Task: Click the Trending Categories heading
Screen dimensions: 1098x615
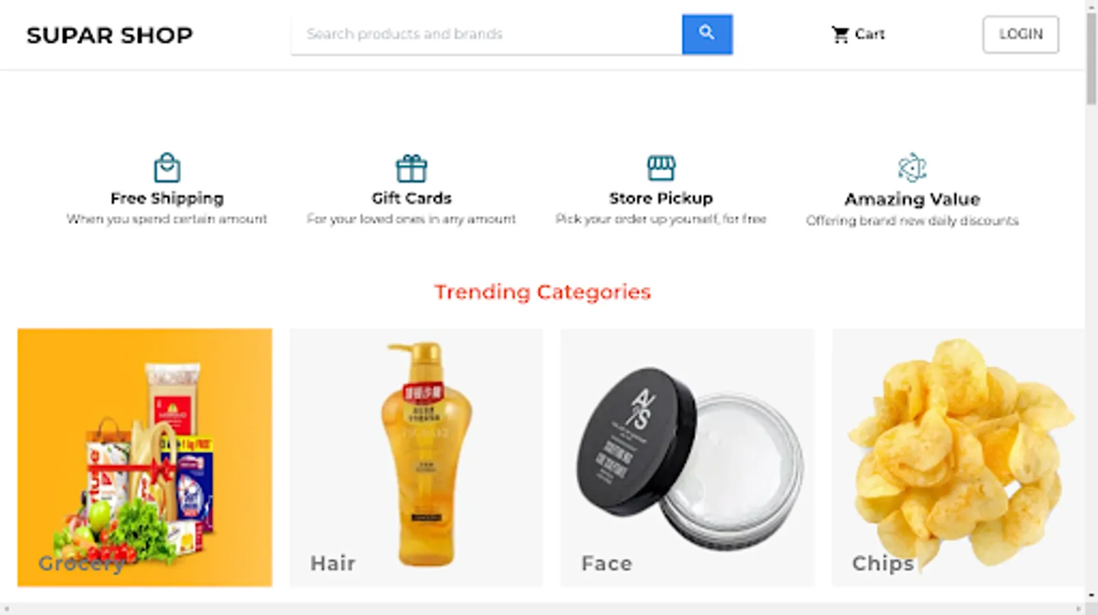Action: click(542, 292)
